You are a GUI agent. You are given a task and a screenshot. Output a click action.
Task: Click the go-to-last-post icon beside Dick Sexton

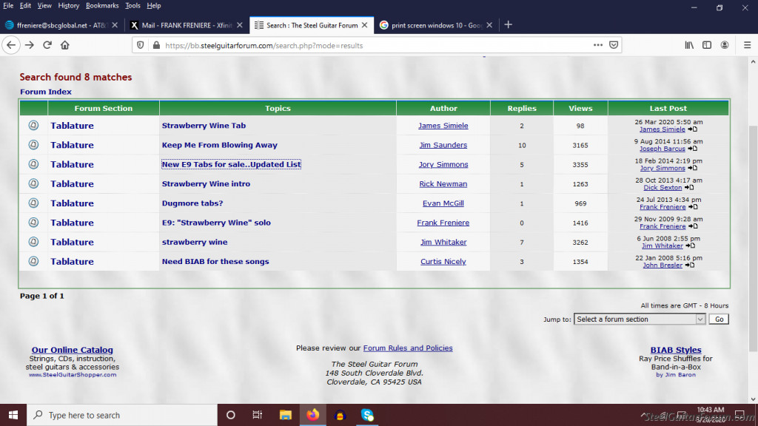click(689, 188)
